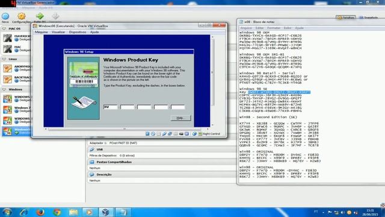Switch to Snapshots view
This screenshot has height=217, width=385.
pyautogui.click(x=368, y=17)
